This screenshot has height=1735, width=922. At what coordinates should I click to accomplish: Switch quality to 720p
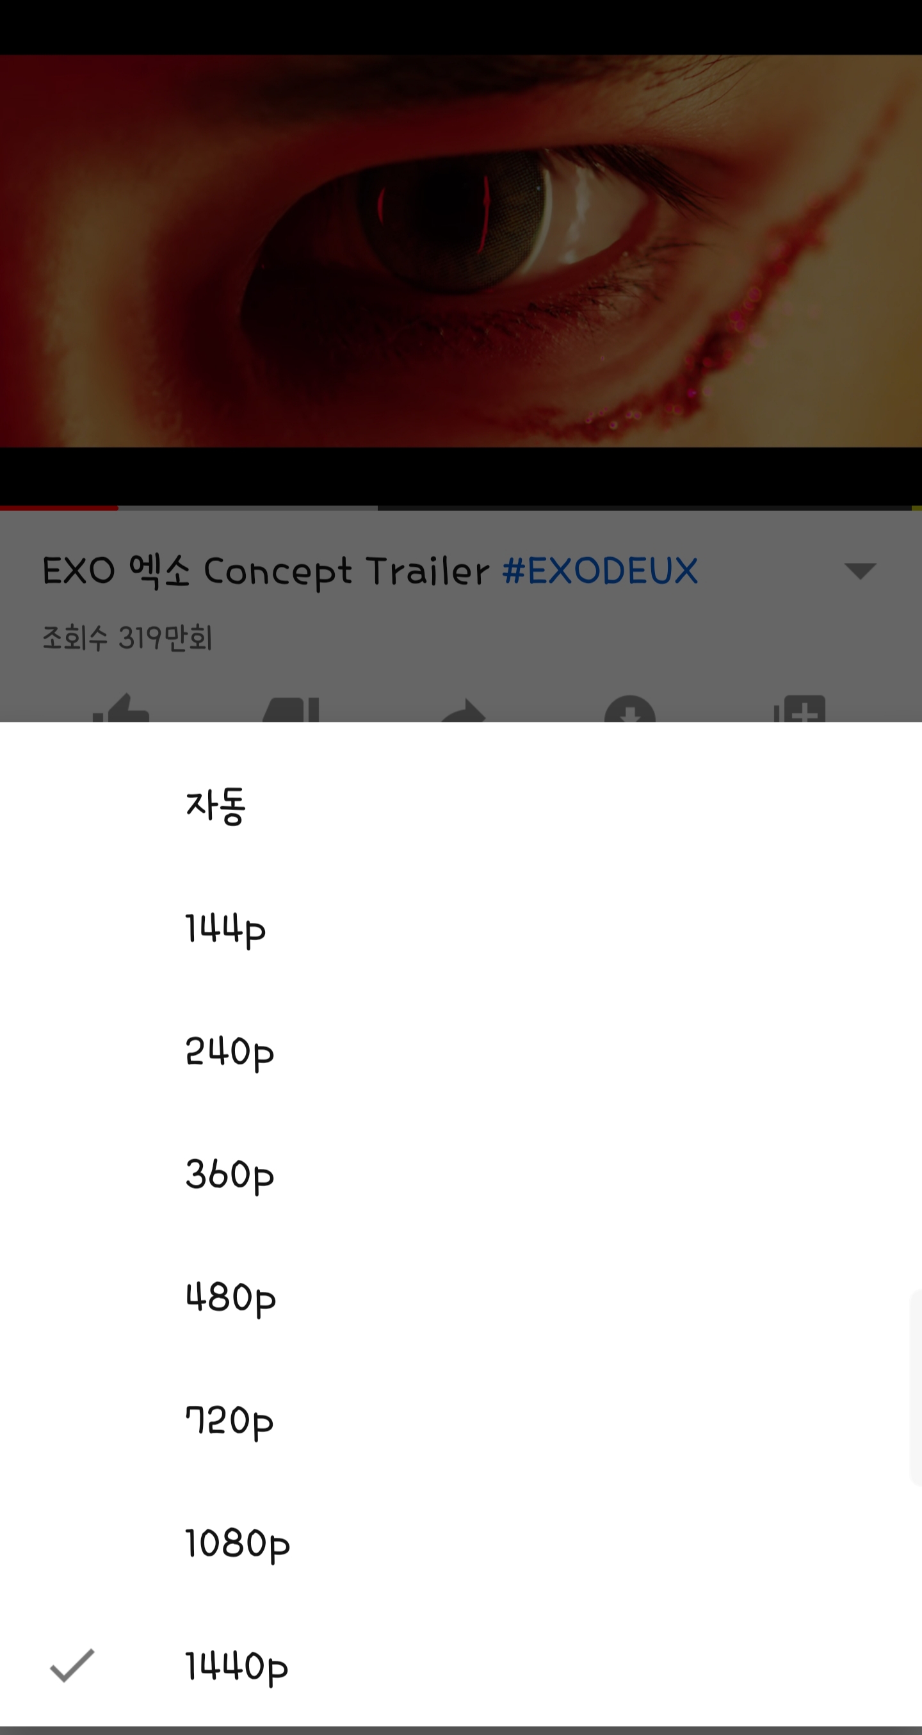tap(460, 1421)
